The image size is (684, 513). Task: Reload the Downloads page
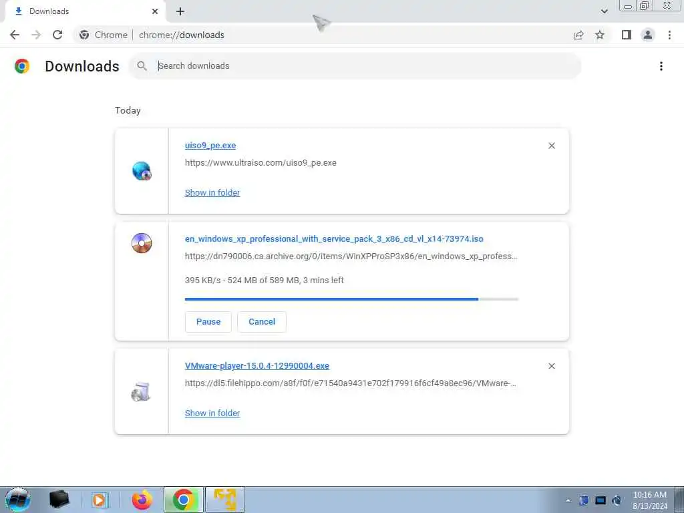57,35
